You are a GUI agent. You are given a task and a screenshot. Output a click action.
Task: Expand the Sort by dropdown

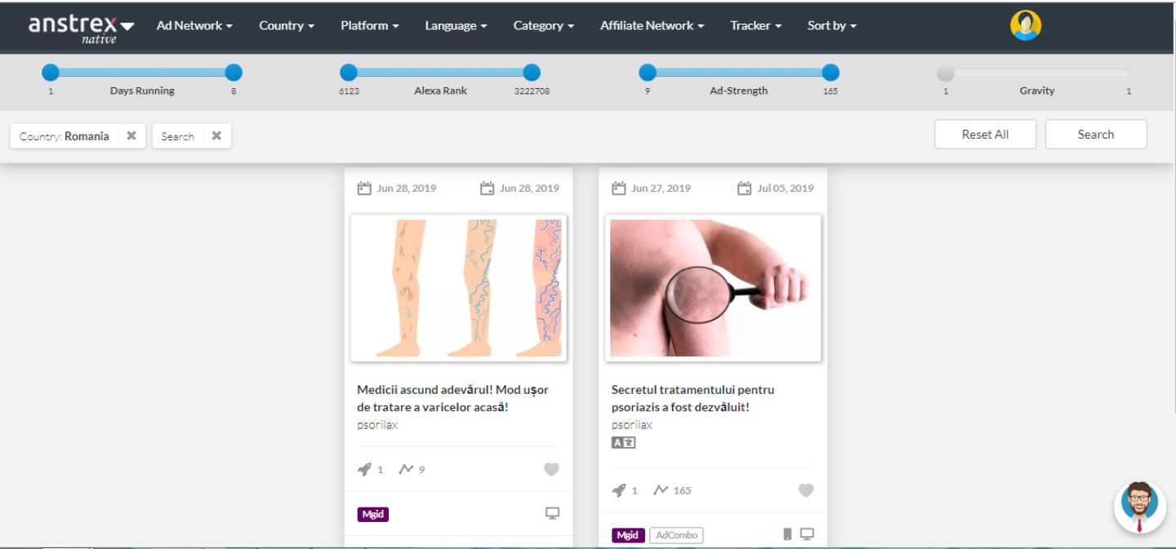[831, 25]
